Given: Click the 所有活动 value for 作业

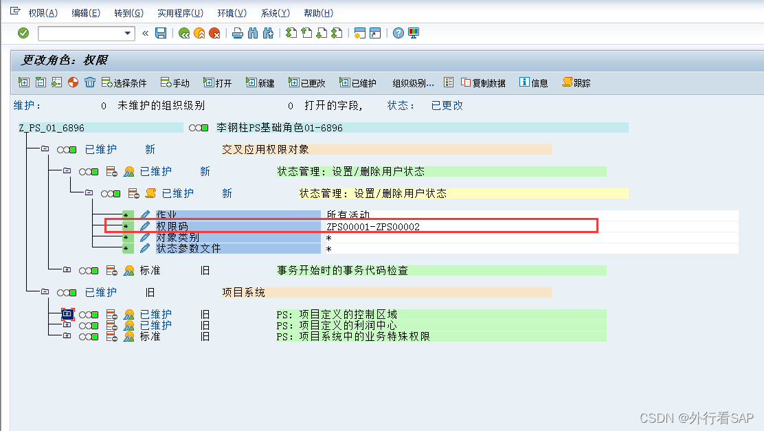Looking at the screenshot, I should pos(348,215).
